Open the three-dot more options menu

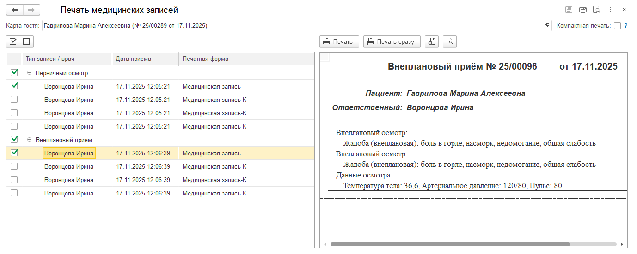click(611, 10)
